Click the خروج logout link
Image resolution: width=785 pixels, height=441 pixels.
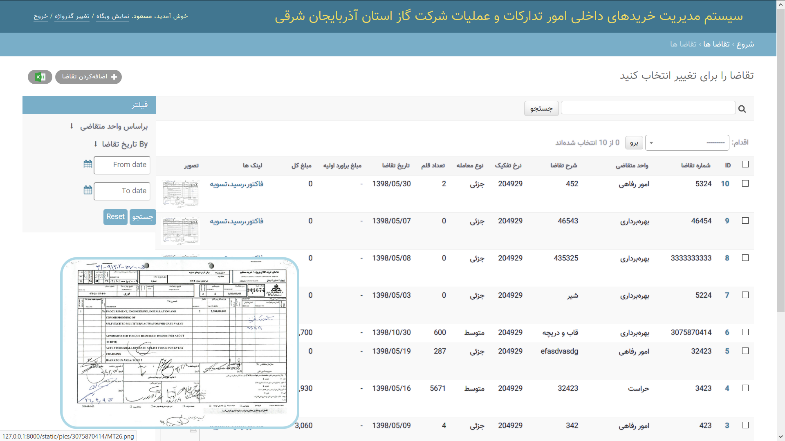(x=40, y=16)
